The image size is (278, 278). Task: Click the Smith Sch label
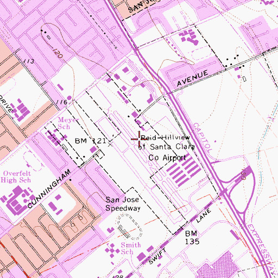(x=131, y=248)
